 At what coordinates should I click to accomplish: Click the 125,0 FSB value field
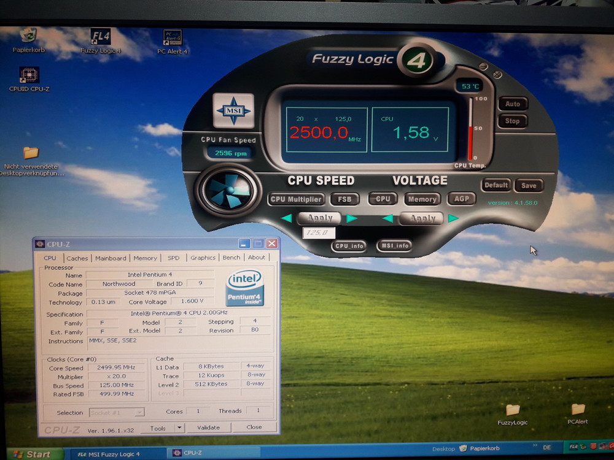[319, 232]
